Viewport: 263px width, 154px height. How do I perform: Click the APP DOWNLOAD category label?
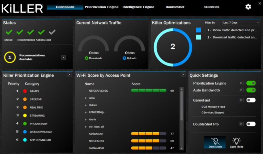40,140
